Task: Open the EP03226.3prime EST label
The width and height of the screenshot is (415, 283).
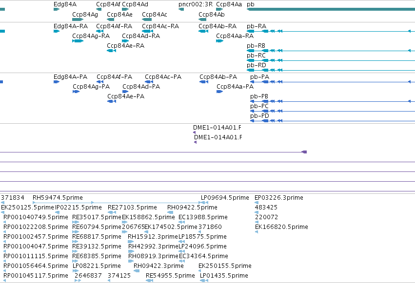Action: (x=279, y=198)
